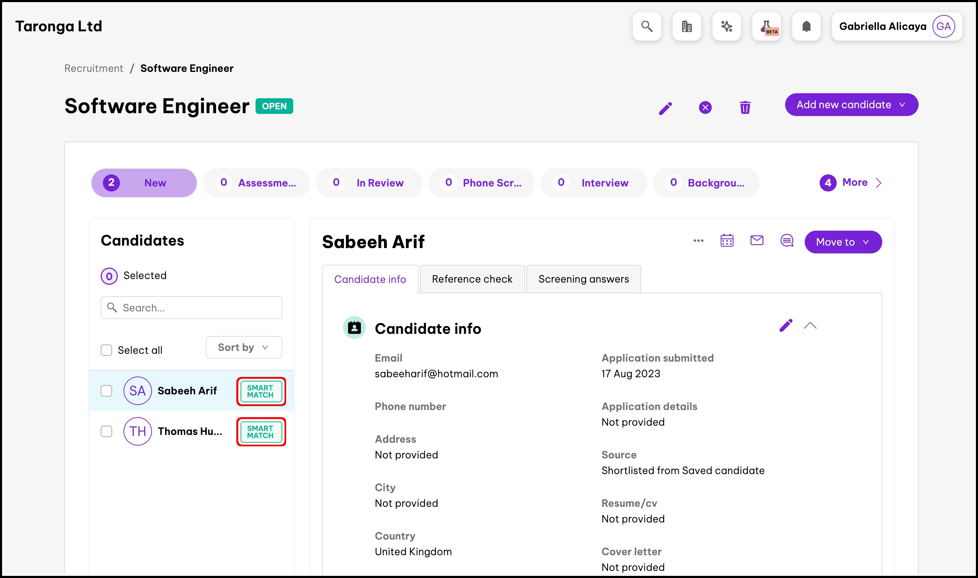The width and height of the screenshot is (978, 578).
Task: Tick the Select all checkbox
Action: 106,350
